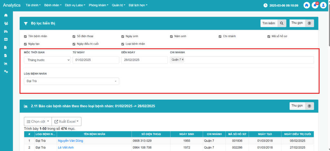Click the round home icon in top bar
Image resolution: width=330 pixels, height=151 pixels.
(306, 5)
